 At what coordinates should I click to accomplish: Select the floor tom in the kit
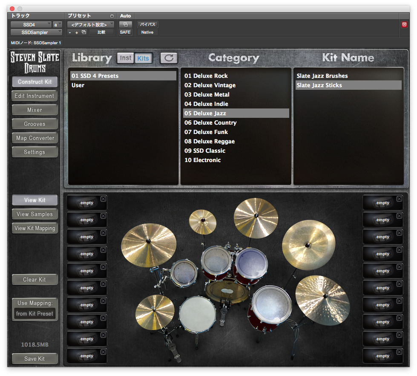pos(271,304)
